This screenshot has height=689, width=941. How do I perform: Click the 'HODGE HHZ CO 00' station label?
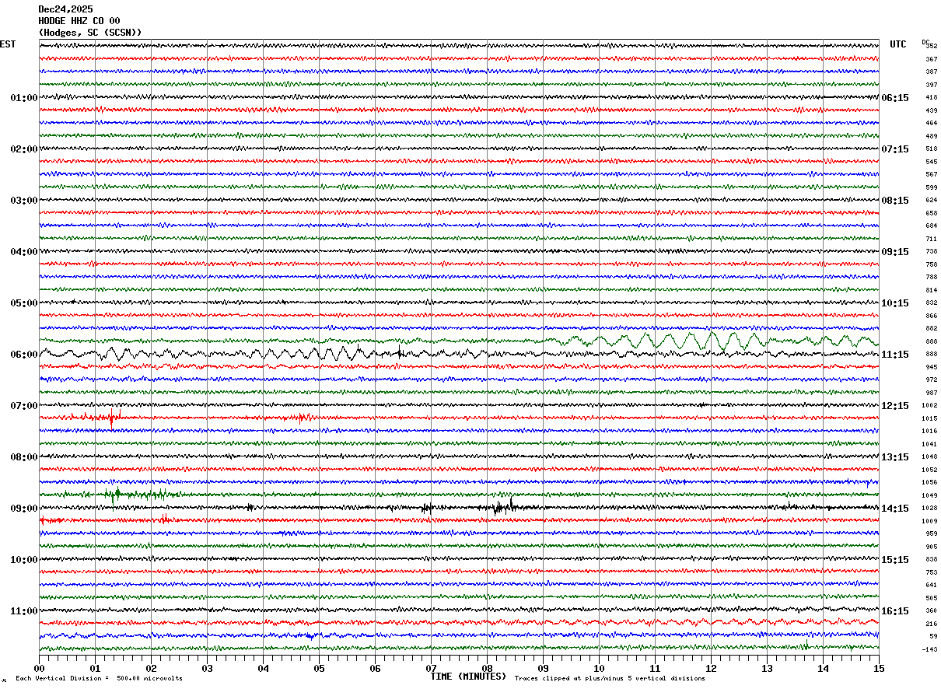tap(79, 21)
